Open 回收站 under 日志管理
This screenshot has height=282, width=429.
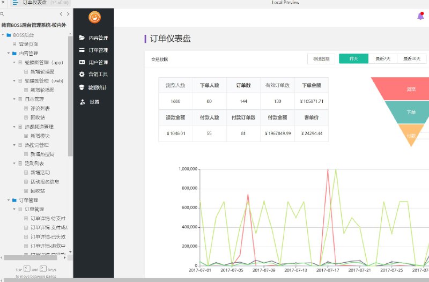click(38, 117)
